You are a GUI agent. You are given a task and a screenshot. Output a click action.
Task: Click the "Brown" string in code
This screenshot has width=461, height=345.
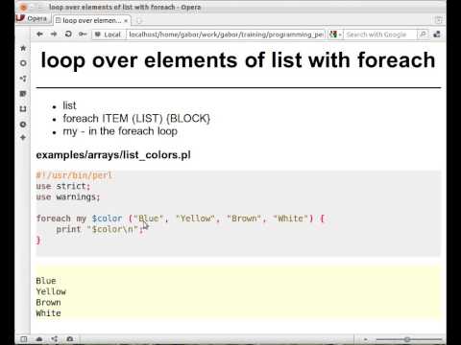click(x=244, y=218)
